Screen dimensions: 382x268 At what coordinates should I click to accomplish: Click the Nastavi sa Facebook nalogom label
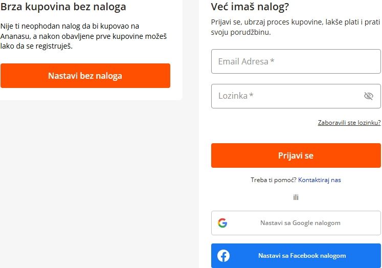tap(302, 256)
